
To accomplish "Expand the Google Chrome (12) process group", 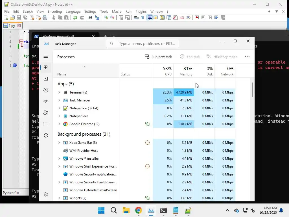I will point(59,124).
